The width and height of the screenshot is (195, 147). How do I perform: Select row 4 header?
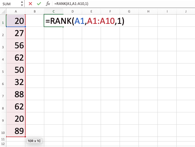tap(3, 57)
